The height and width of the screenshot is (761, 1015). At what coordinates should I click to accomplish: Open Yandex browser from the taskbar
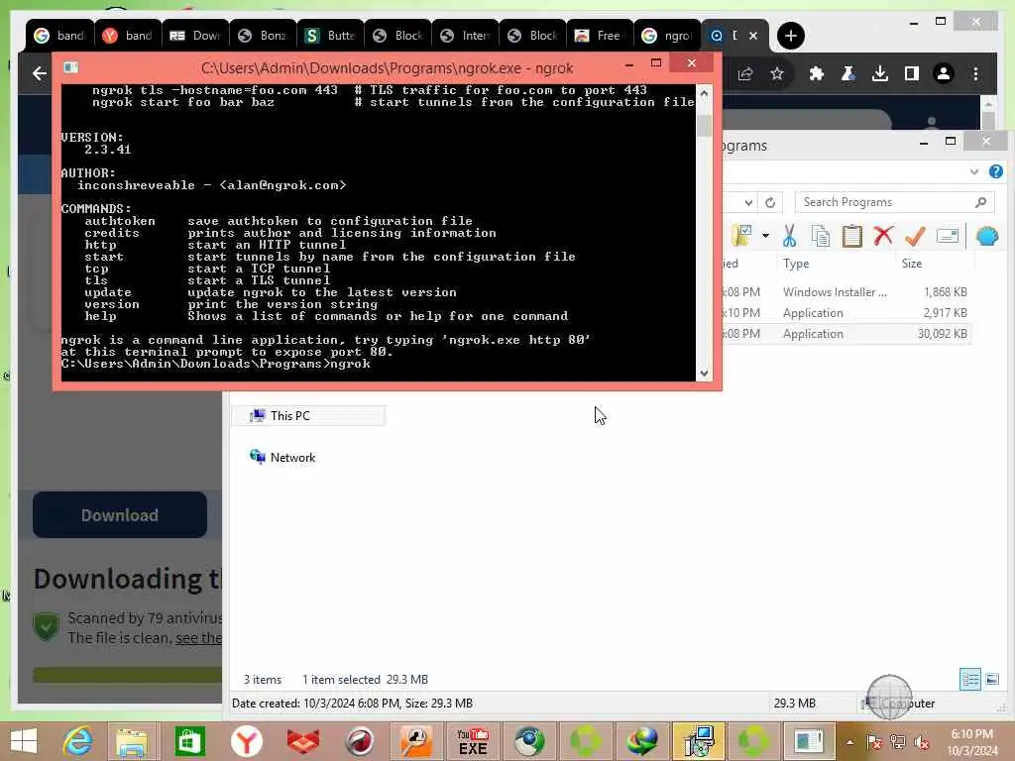pyautogui.click(x=246, y=741)
